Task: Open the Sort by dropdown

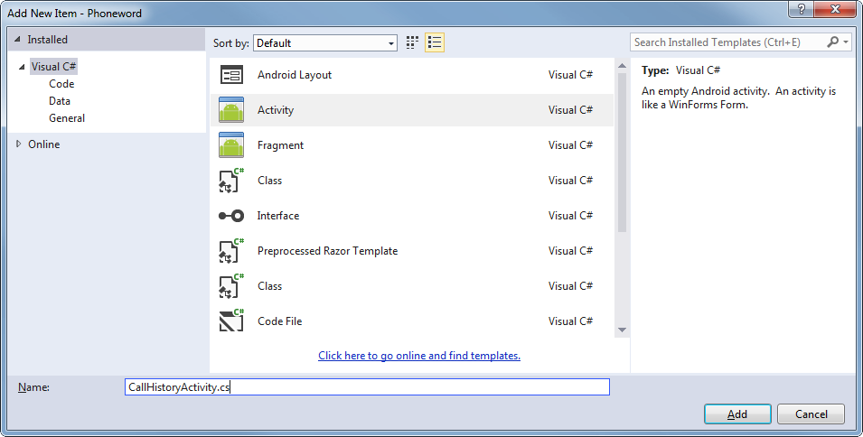Action: click(x=325, y=42)
